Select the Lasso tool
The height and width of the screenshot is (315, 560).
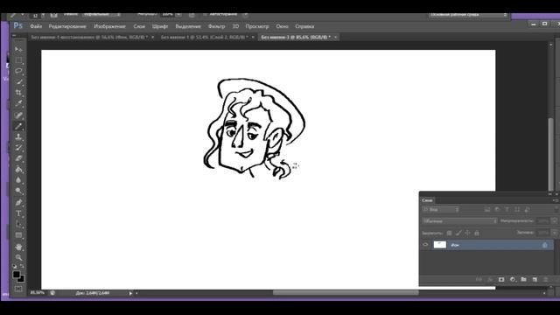(x=18, y=71)
